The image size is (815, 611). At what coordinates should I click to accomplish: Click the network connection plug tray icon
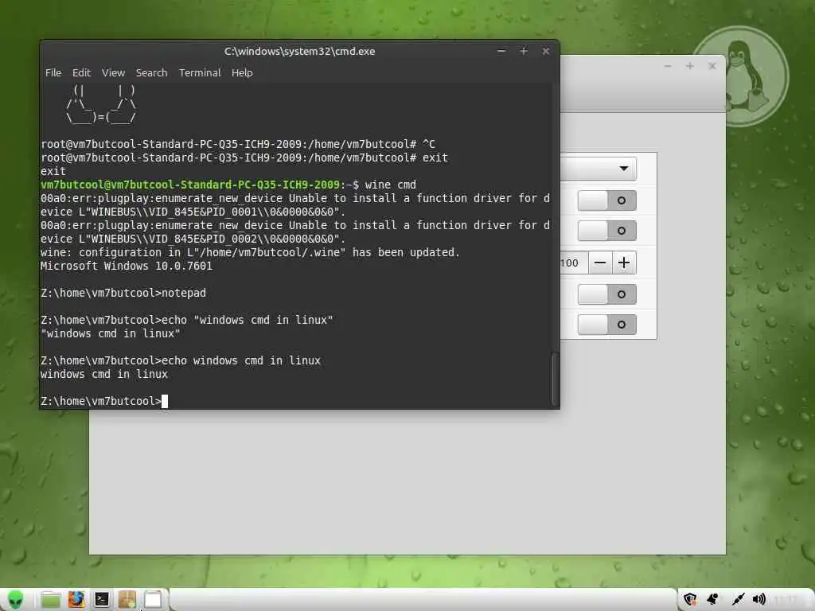(738, 599)
